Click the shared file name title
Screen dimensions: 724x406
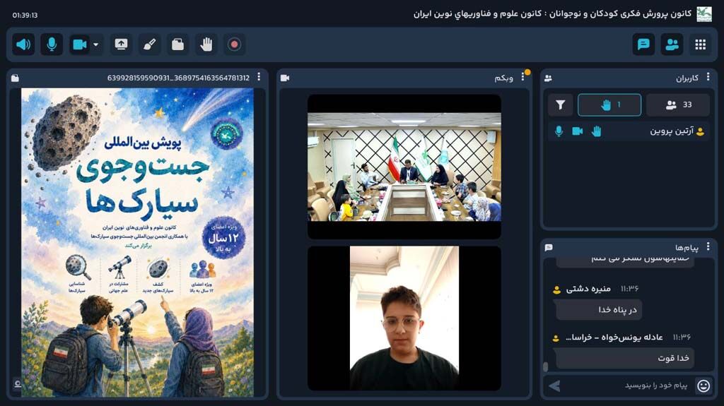click(178, 78)
